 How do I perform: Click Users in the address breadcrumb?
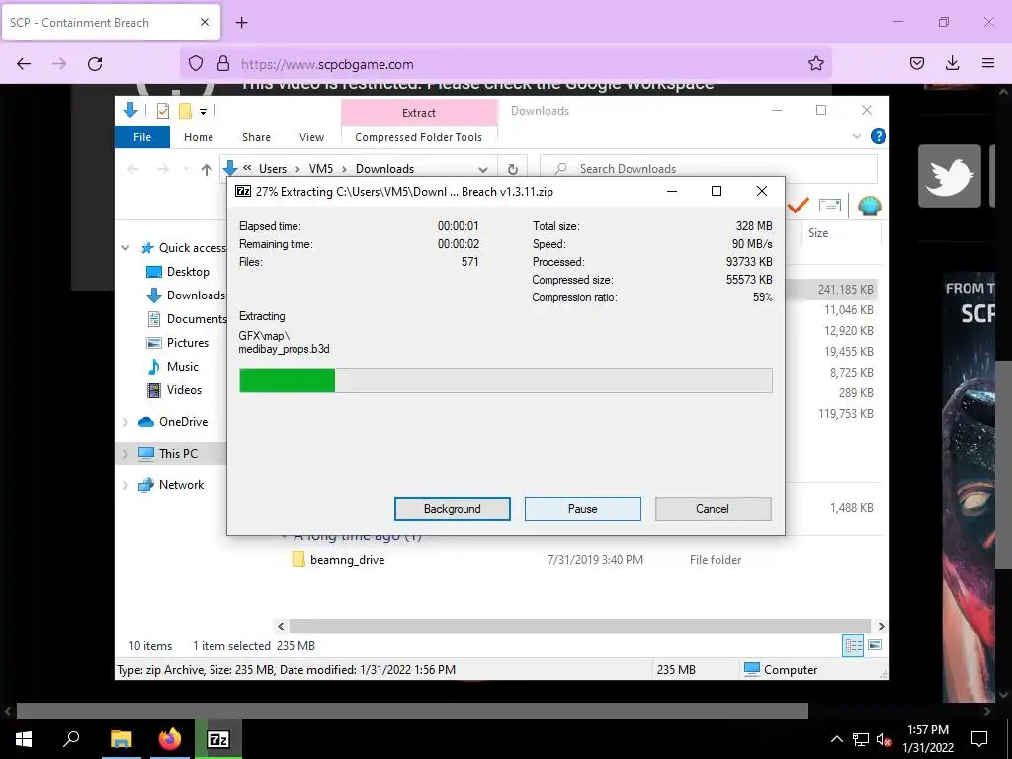(x=273, y=169)
